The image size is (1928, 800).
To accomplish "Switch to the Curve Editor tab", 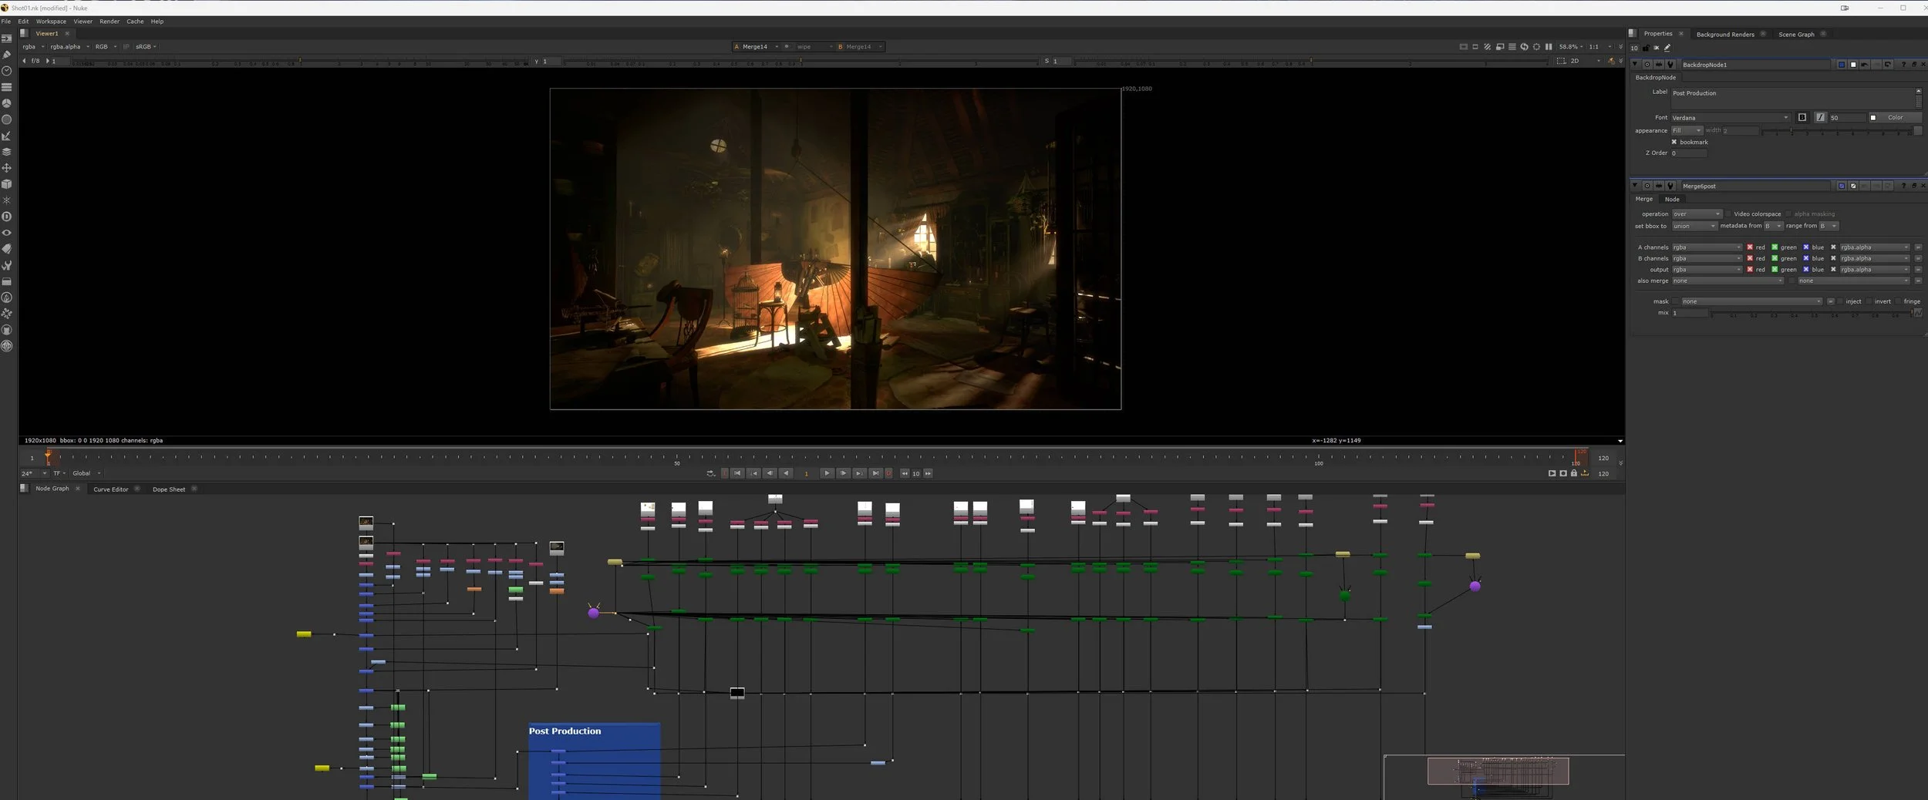I will point(111,489).
